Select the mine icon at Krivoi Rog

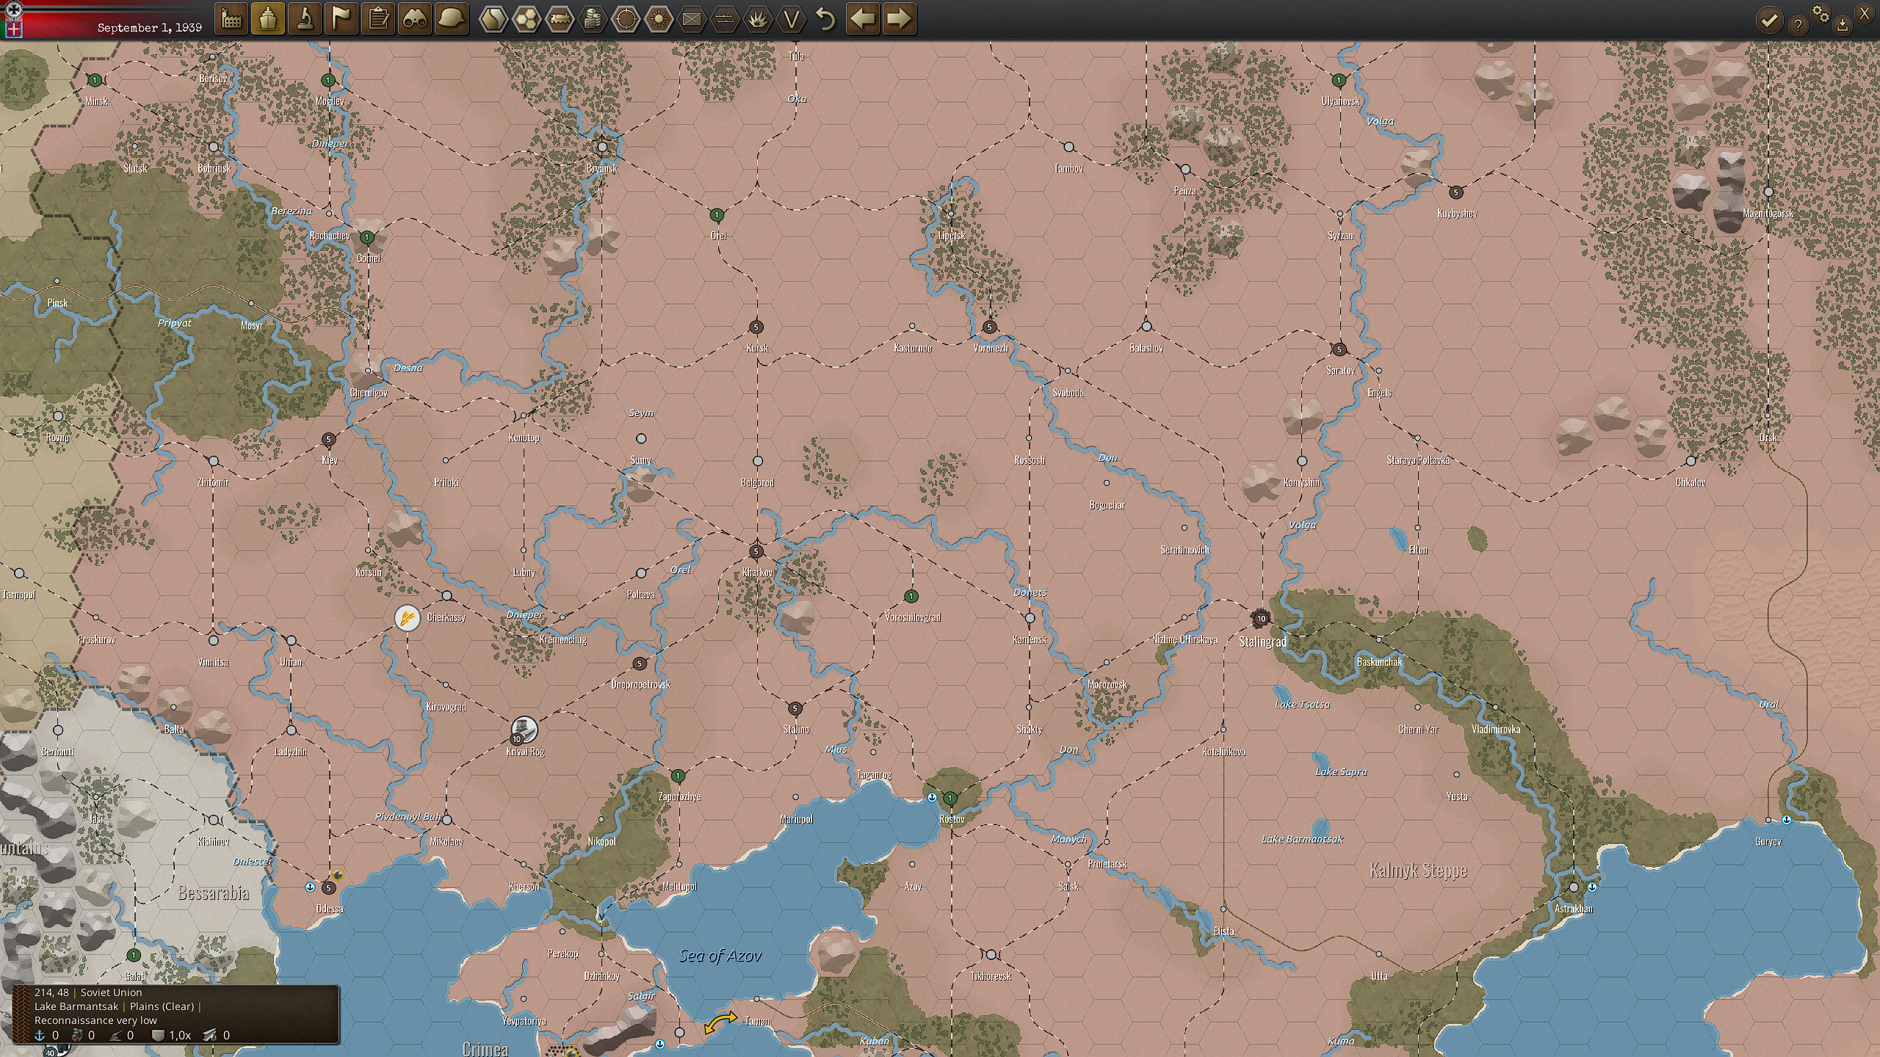coord(524,730)
